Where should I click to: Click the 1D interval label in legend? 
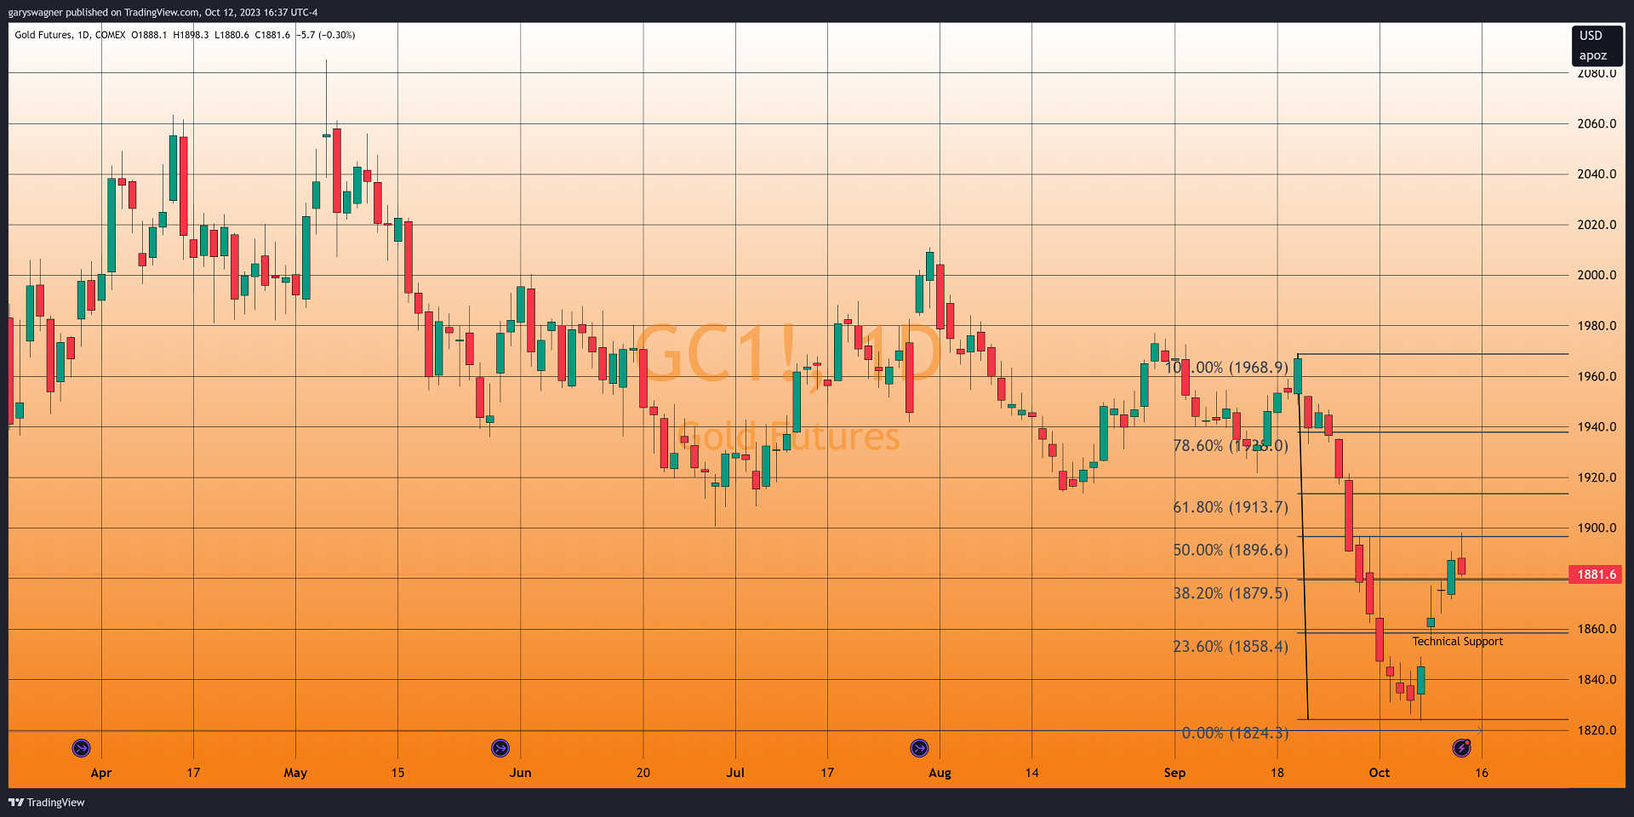83,35
